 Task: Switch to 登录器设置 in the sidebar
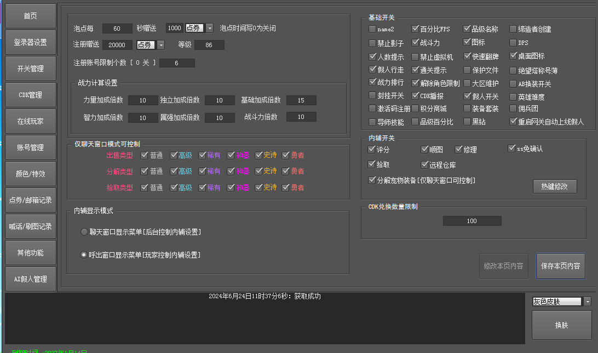tap(31, 42)
